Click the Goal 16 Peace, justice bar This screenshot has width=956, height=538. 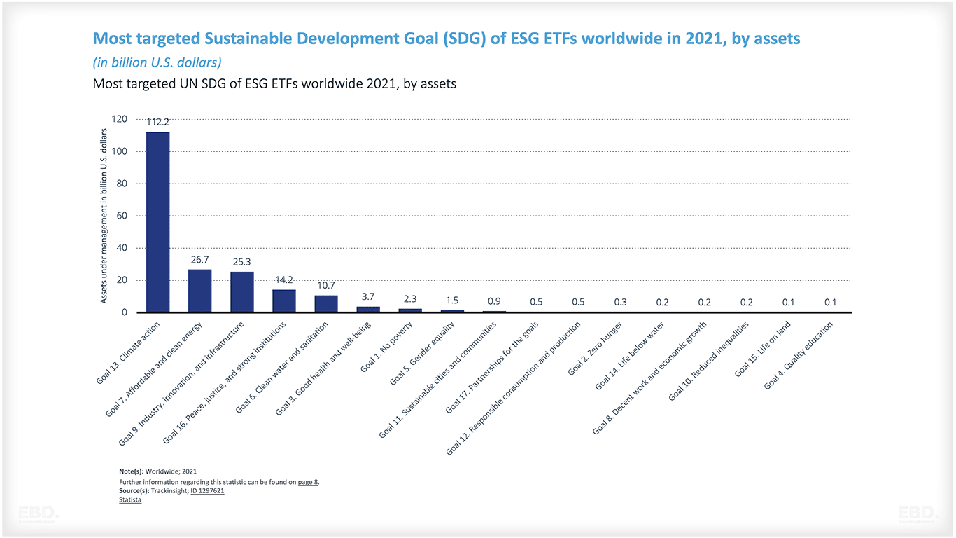tap(284, 301)
